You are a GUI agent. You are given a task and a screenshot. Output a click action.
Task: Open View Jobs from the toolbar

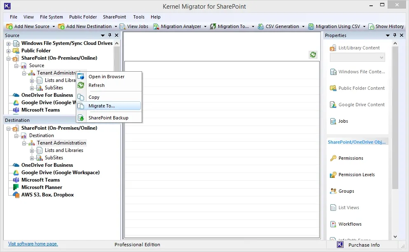coord(134,26)
